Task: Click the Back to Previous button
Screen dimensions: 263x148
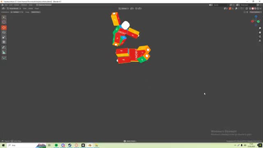Action: pos(44,5)
